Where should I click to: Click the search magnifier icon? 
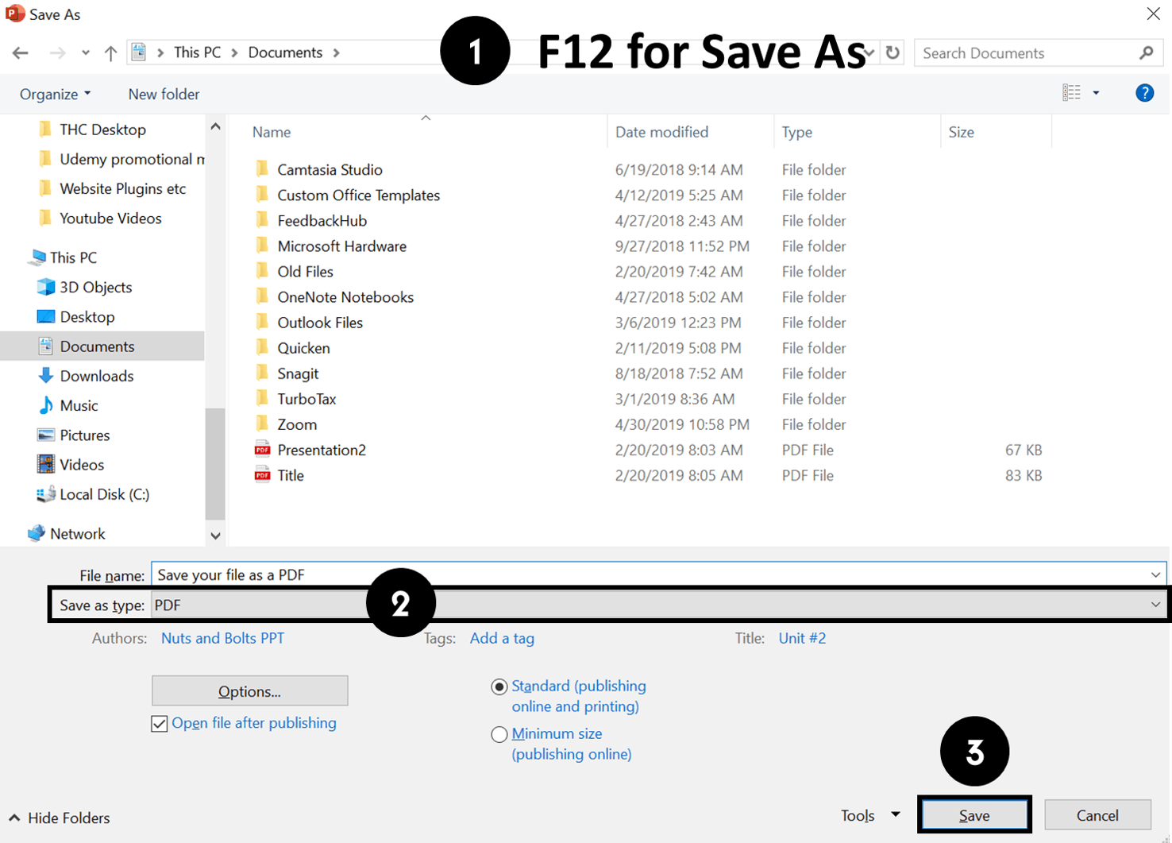click(1146, 53)
